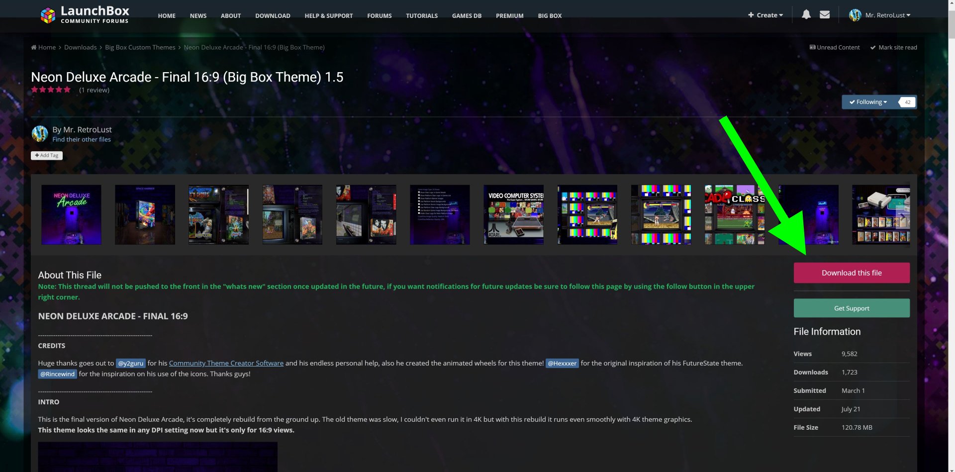
Task: Click the Download this file button
Action: 852,273
